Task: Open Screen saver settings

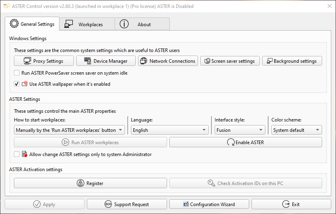Action: click(230, 61)
